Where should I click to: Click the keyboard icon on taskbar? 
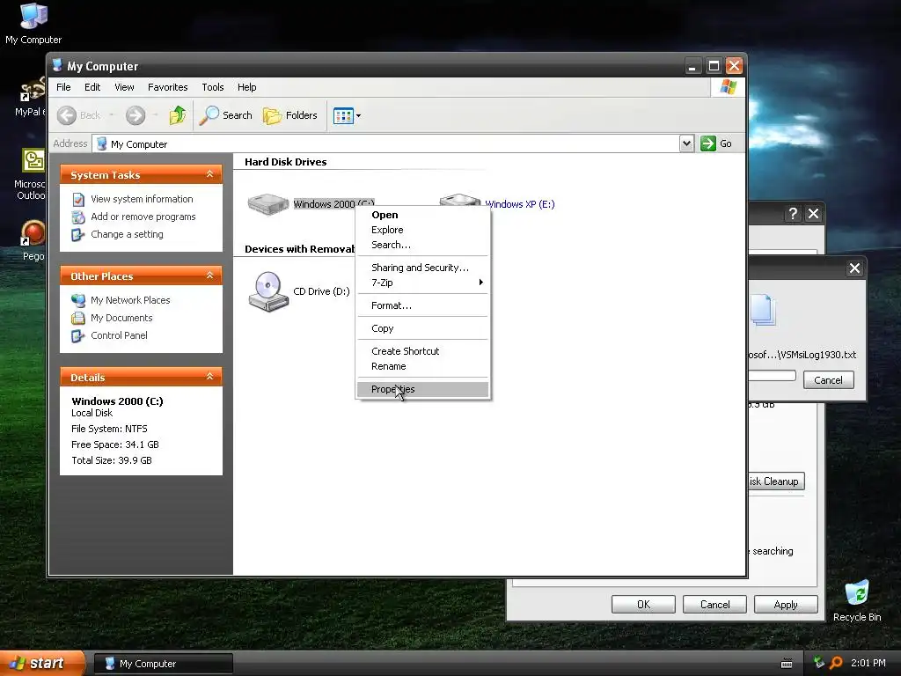pyautogui.click(x=787, y=664)
